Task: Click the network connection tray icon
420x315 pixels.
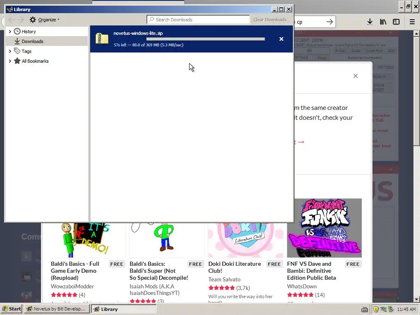Action: click(383, 309)
